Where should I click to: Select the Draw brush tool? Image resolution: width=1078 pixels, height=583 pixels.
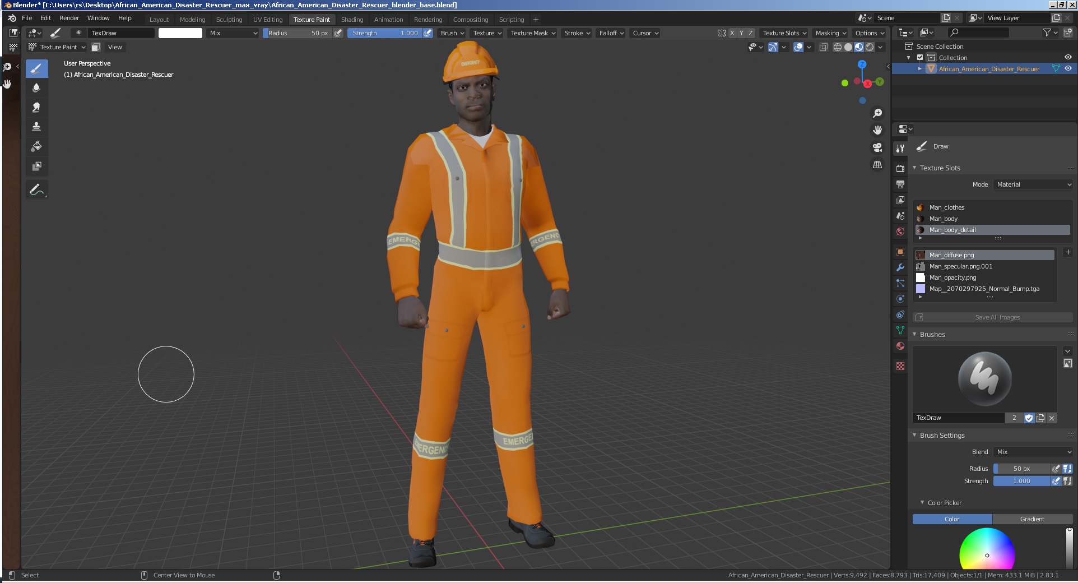(x=36, y=69)
